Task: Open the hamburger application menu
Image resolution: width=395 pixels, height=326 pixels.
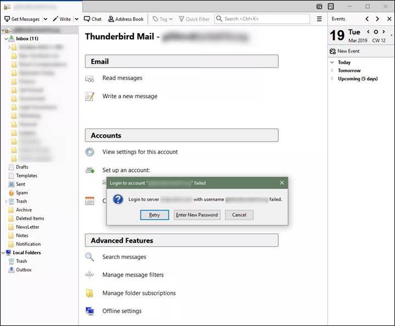Action: [319, 19]
